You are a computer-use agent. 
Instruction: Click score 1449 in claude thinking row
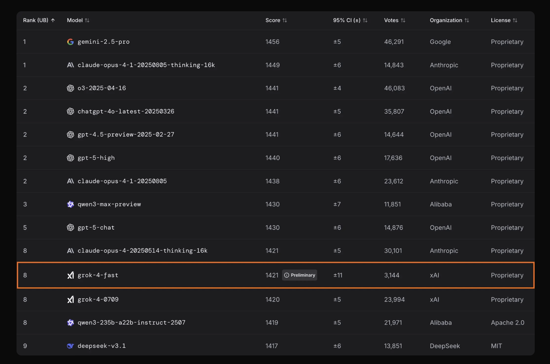coord(273,65)
